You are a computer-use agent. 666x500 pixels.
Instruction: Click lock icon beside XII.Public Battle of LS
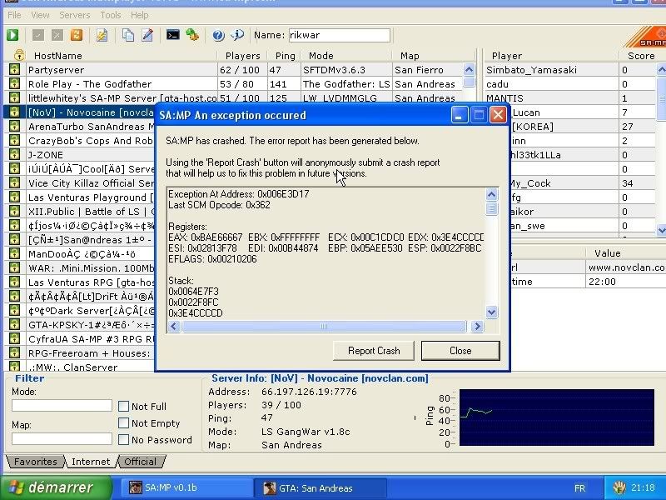(14, 212)
